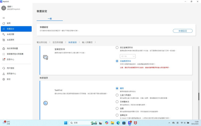Jump to 電池與效能 section
Screen dimensions: 201x126
[42, 42]
